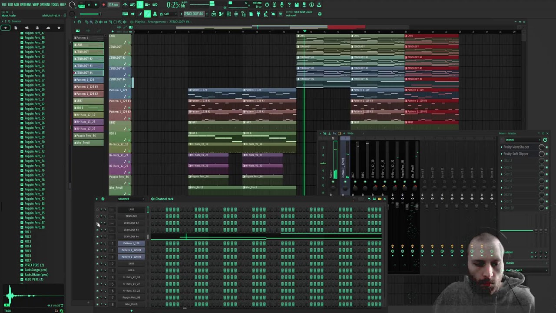Screen dimensions: 556x313
Task: Open the FILE menu
Action: 4,4
